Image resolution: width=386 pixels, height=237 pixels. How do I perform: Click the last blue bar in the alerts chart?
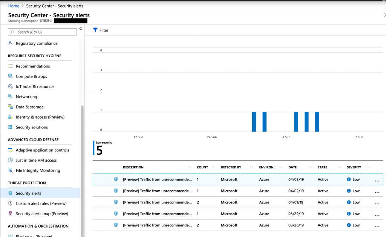click(317, 122)
